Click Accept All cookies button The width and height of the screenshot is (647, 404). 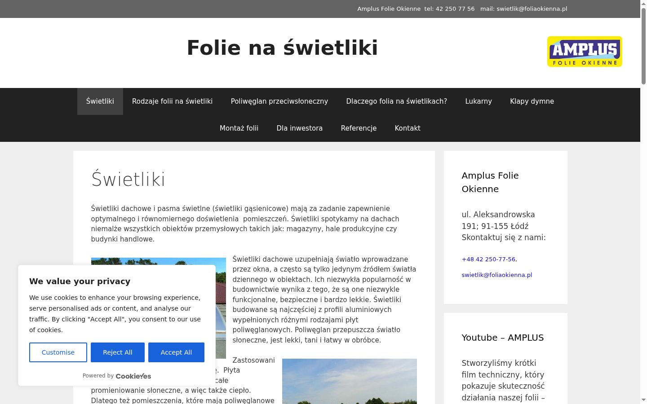(x=176, y=352)
